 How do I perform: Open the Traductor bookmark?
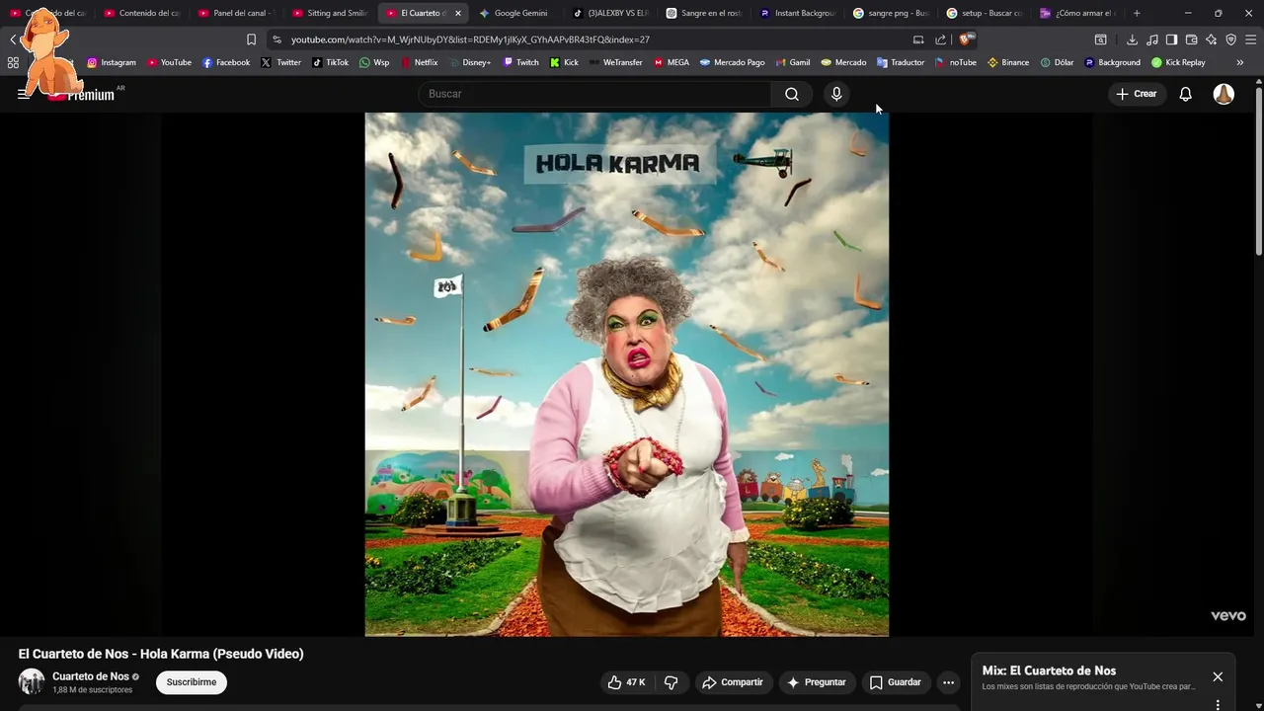pyautogui.click(x=901, y=62)
